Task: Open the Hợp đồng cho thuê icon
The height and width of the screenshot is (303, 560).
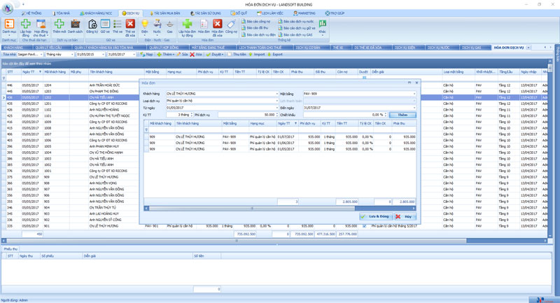Action: tap(41, 27)
